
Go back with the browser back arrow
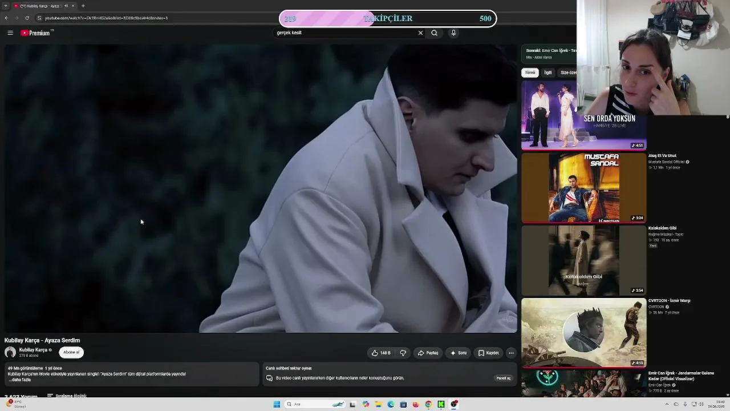6,18
